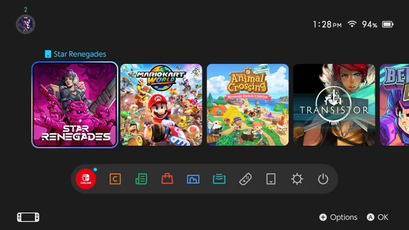The width and height of the screenshot is (409, 230).
Task: Launch Mario Kart World tile
Action: [x=161, y=104]
